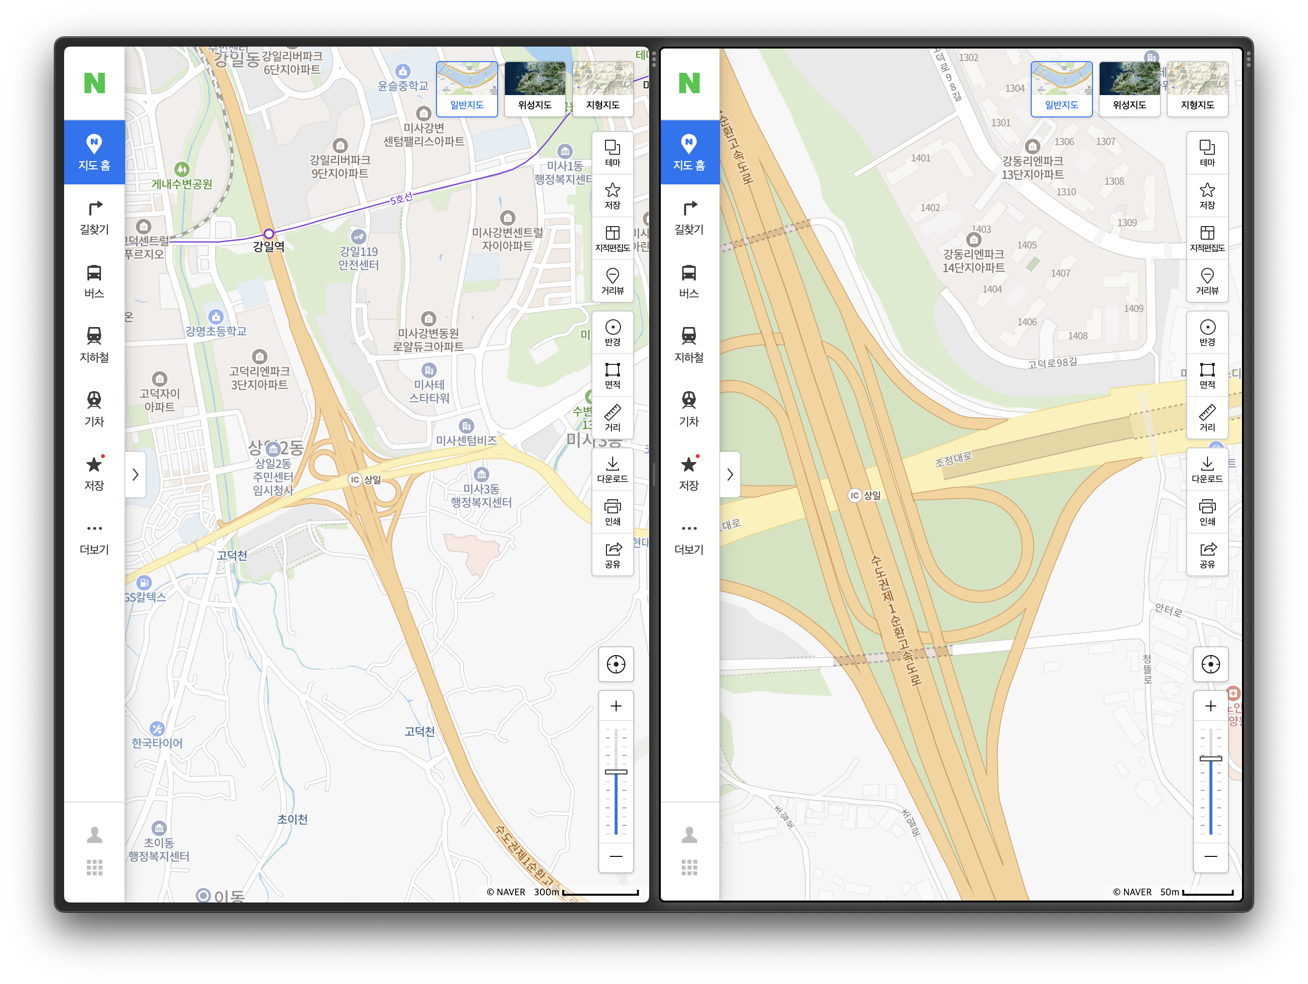Switch right map to 지형지도 terrain view
This screenshot has width=1308, height=984.
1197,89
